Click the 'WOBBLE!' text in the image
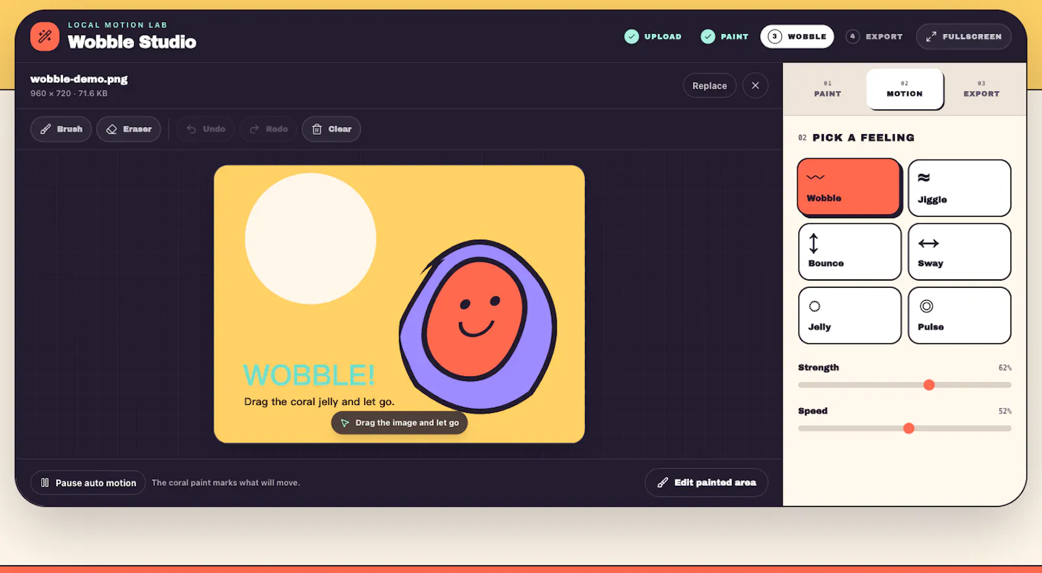This screenshot has width=1042, height=573. click(x=309, y=376)
